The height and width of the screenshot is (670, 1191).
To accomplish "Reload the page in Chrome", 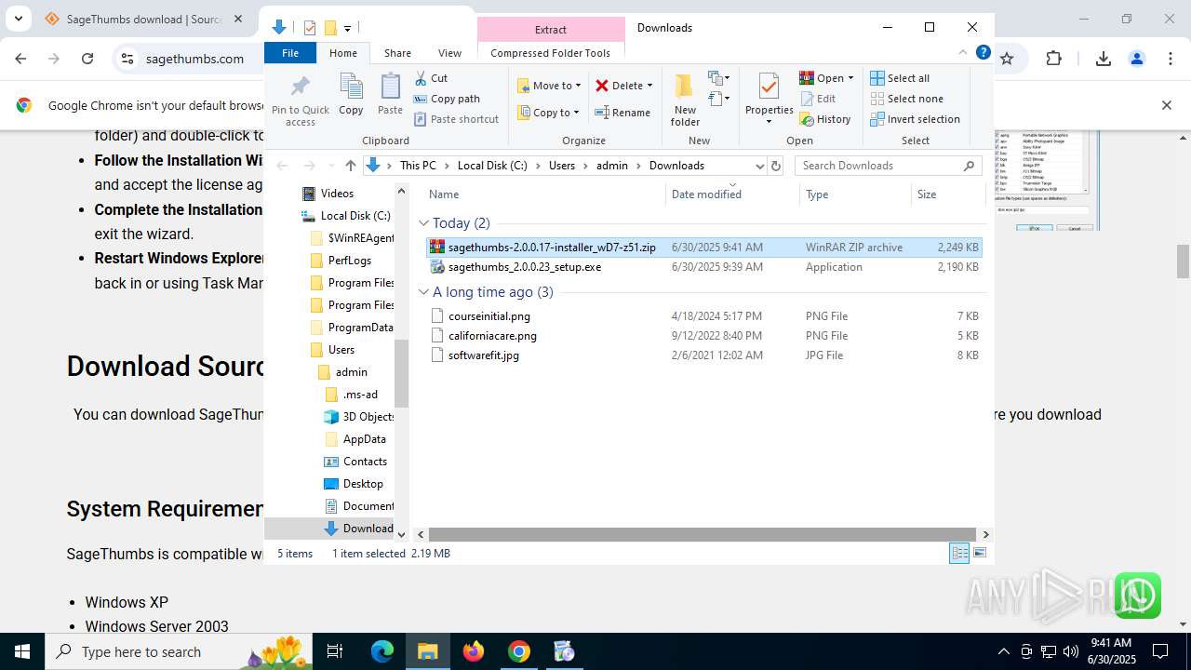I will click(87, 59).
